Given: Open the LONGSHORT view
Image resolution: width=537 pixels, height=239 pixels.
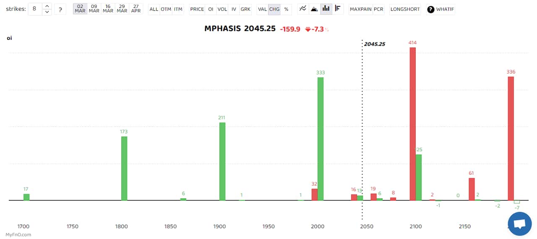Looking at the screenshot, I should coord(405,9).
